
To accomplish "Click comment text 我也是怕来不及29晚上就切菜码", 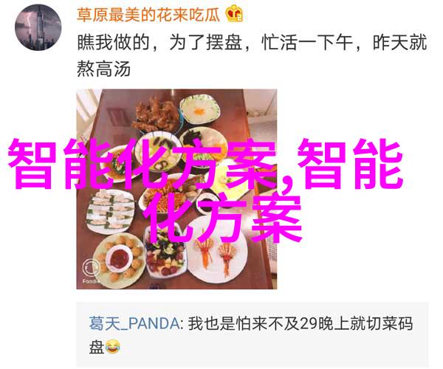I will point(301,323).
